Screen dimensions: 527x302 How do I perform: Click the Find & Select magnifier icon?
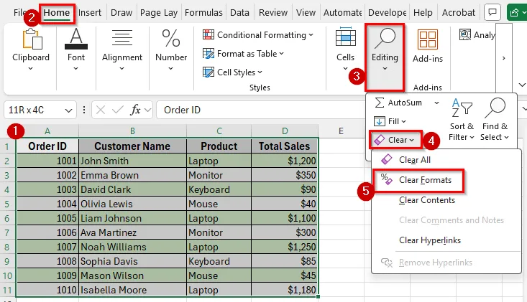[x=495, y=108]
